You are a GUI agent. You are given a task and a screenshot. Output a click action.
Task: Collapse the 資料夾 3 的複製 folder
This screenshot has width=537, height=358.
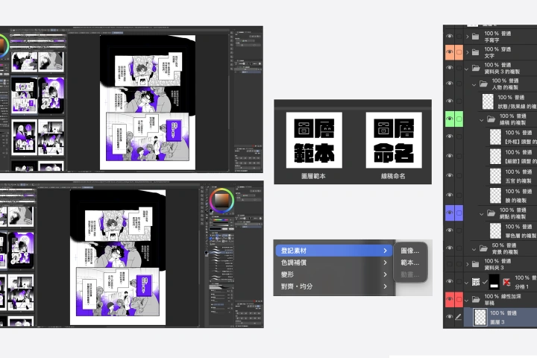click(466, 69)
